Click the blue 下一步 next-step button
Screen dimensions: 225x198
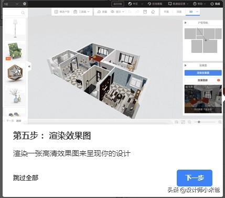[195, 178]
